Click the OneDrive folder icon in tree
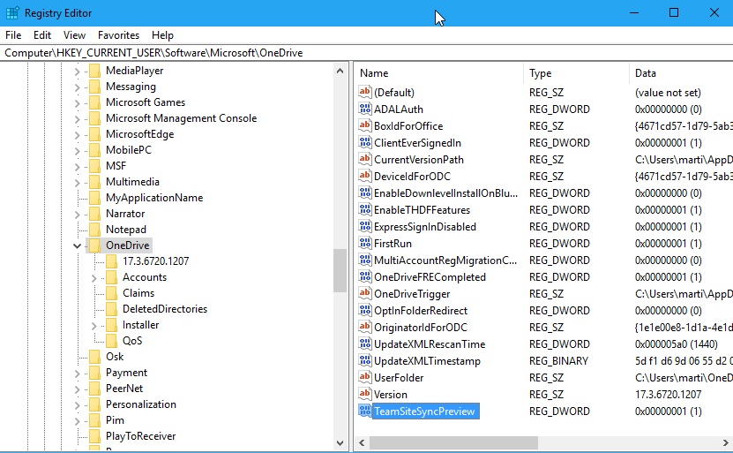Image resolution: width=733 pixels, height=453 pixels. [94, 245]
